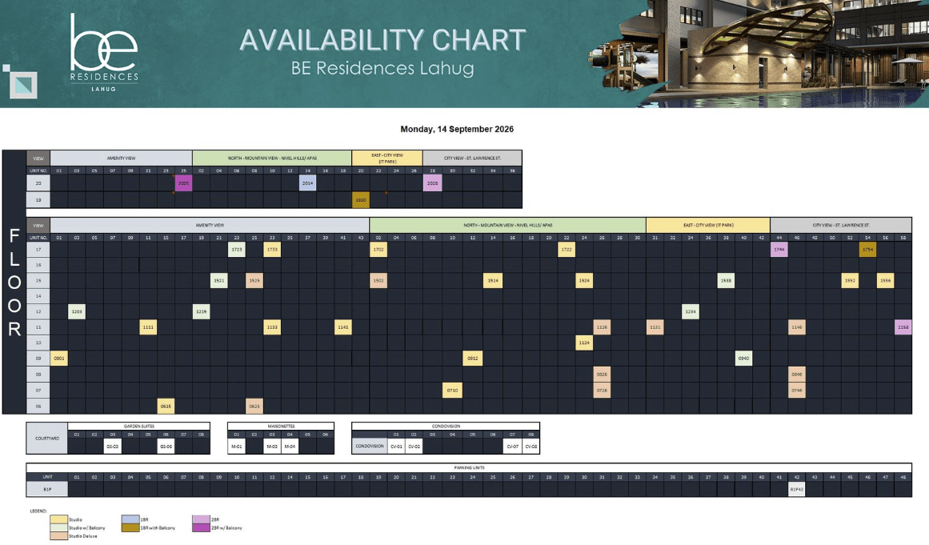The width and height of the screenshot is (929, 545).
Task: Click the building photo in the banner
Action: [x=759, y=54]
